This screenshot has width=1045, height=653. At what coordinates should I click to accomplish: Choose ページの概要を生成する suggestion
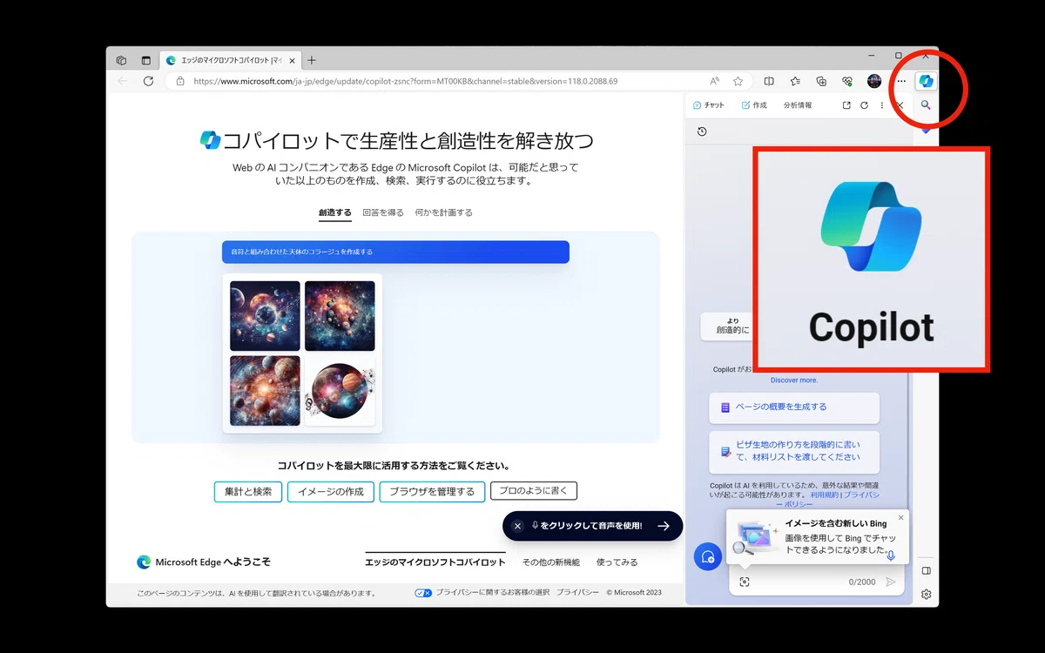(794, 407)
